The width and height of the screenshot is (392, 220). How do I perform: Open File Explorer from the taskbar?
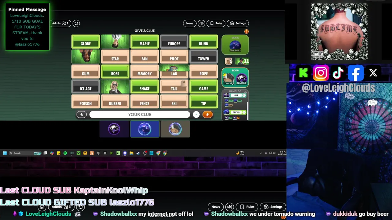[131, 153]
